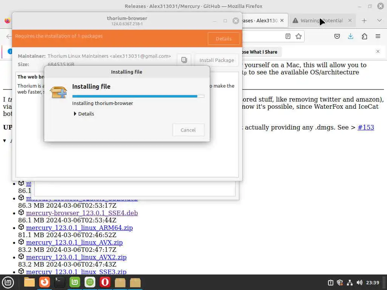387x290 pixels.
Task: Click package icon beside linux_AVX.zip
Action: tap(21, 242)
